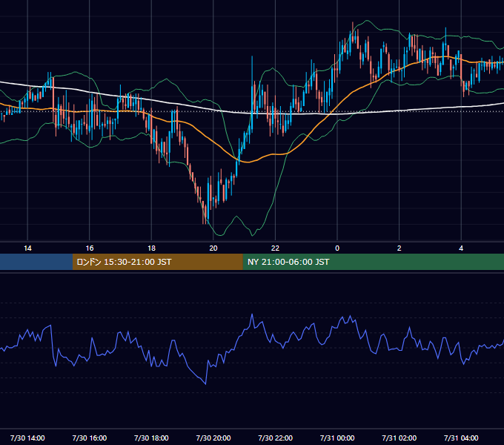The width and height of the screenshot is (504, 445).
Task: Click the 7/30 18:00 indicator axis label
Action: (151, 438)
